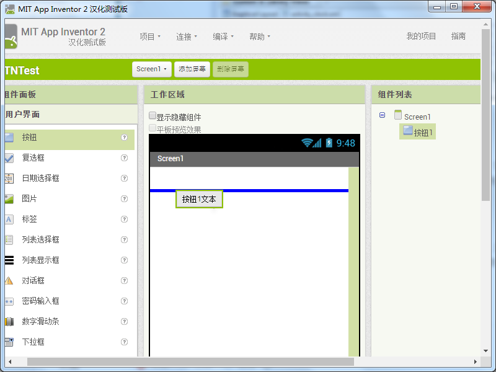The width and height of the screenshot is (496, 372).
Task: Click the help icon beside 密码输入框
Action: 125,301
